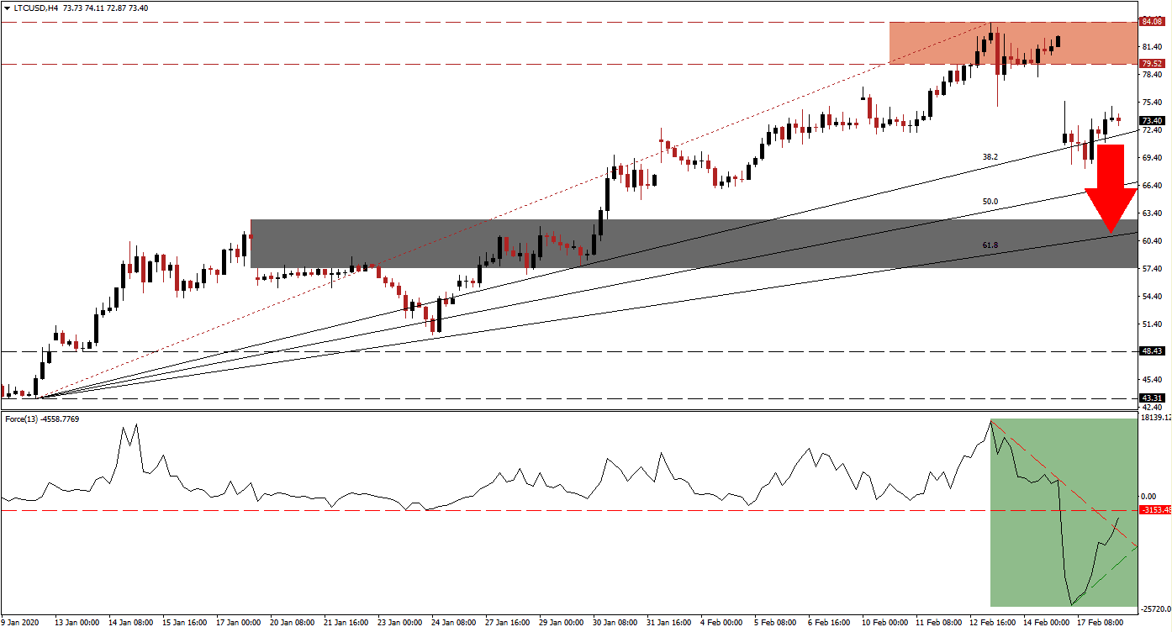
Task: Click the 12 Feb 16:00 time axis label
Action: pos(991,624)
